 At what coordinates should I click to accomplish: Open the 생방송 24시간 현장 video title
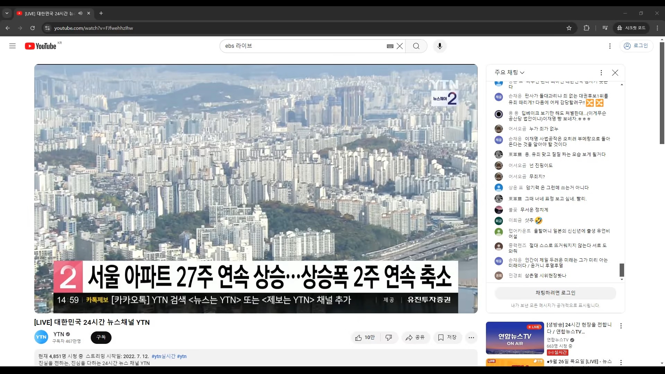pyautogui.click(x=579, y=328)
